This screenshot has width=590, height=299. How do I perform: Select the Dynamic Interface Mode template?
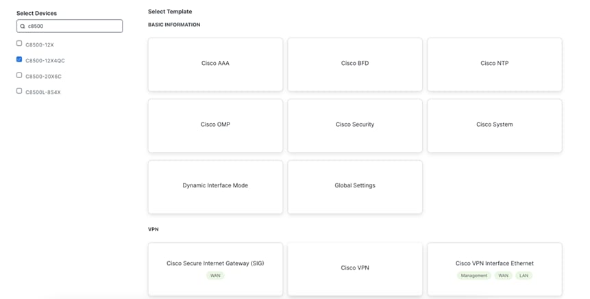[215, 187]
